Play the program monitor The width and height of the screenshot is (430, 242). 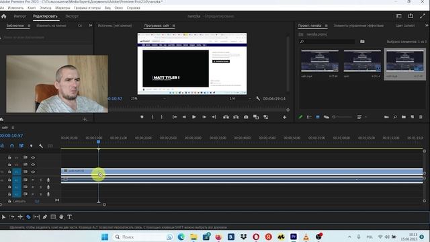(x=194, y=117)
